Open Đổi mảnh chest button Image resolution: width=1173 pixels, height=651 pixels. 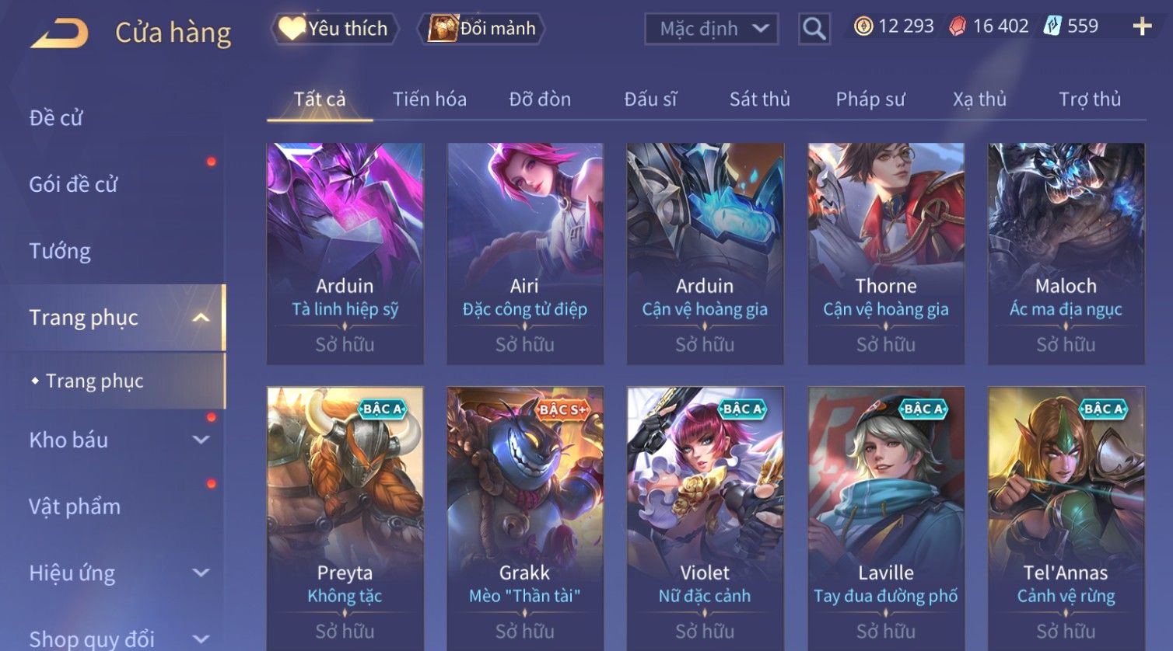[481, 29]
